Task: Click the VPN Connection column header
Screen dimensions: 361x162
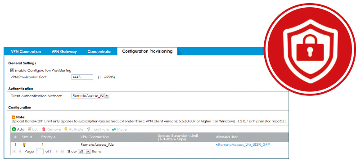Action: click(x=95, y=137)
